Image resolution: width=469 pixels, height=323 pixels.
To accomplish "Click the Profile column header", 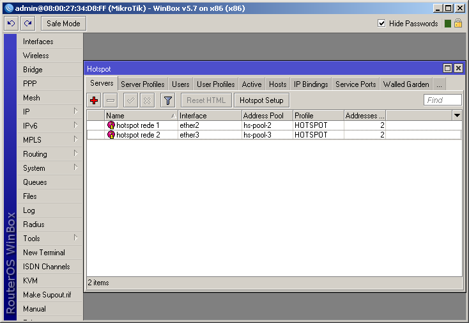I will point(319,116).
